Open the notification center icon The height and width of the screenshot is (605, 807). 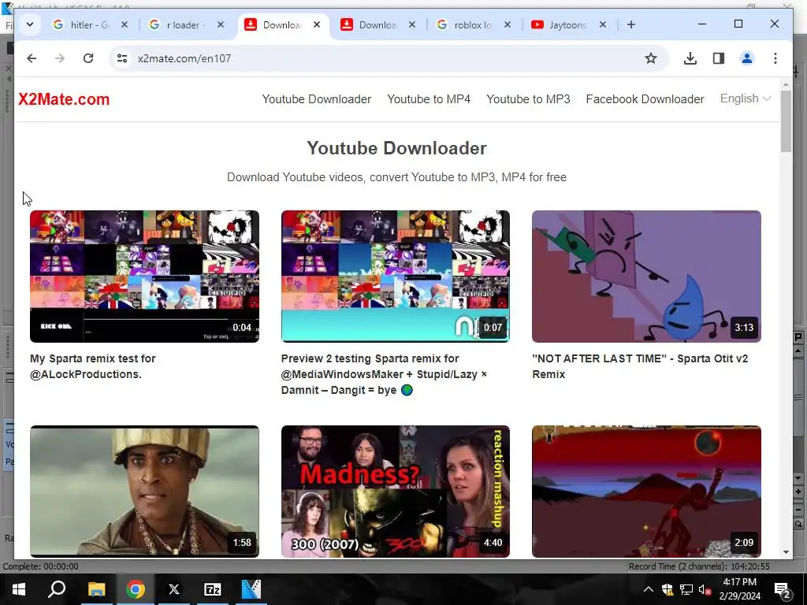tap(783, 589)
